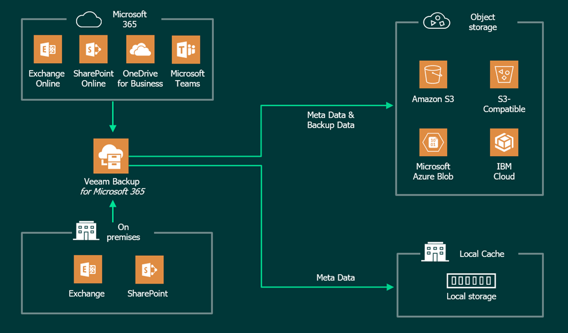Click the 'SharePoint Online' label

pyautogui.click(x=94, y=78)
